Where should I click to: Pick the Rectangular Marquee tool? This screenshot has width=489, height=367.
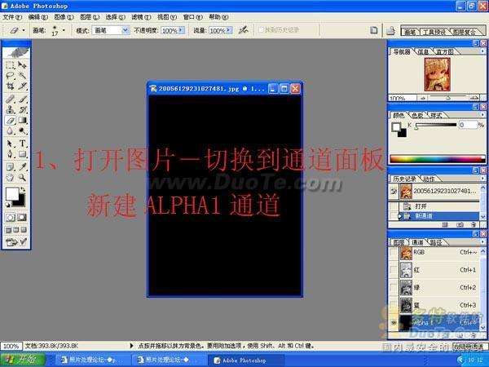[9, 64]
